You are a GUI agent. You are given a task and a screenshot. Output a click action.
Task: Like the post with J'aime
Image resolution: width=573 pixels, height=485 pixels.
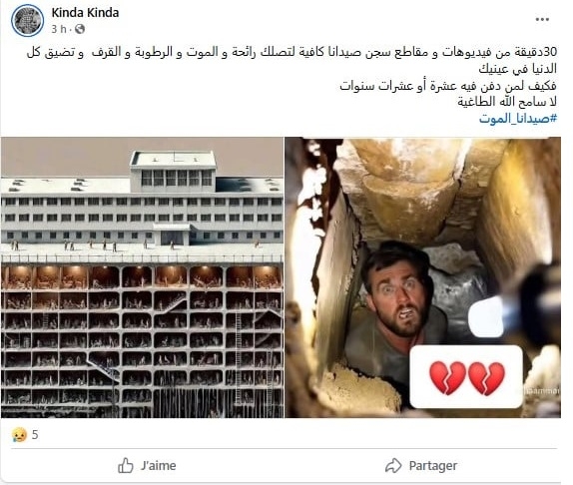tap(147, 466)
